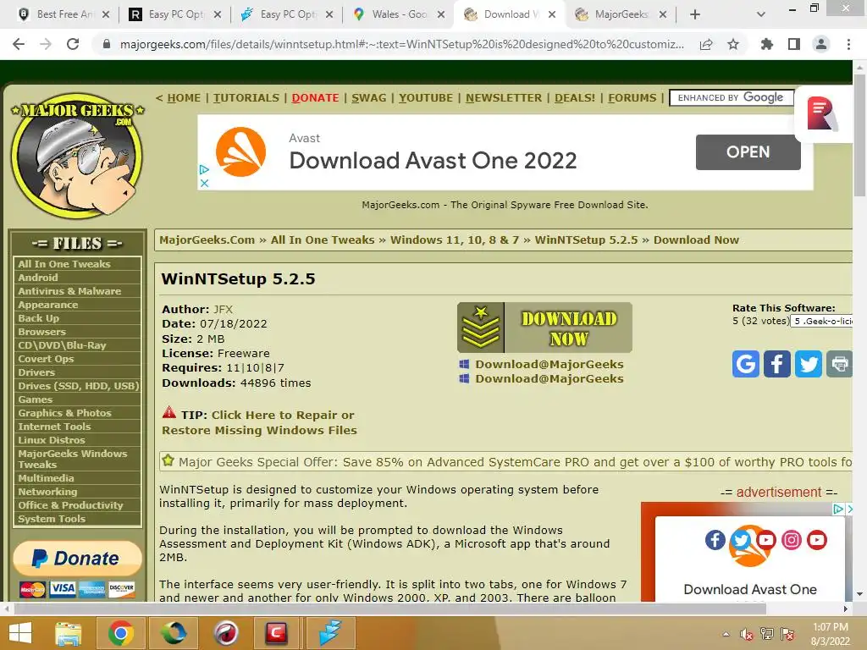Share on Twitter icon

pyautogui.click(x=809, y=364)
